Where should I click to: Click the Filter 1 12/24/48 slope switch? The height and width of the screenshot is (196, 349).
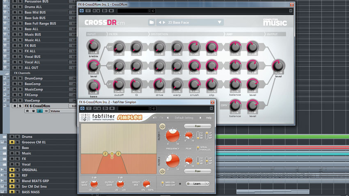pyautogui.click(x=198, y=135)
